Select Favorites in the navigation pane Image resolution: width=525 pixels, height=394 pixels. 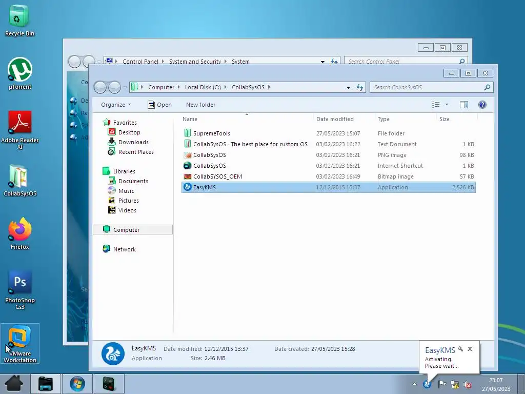tap(125, 123)
